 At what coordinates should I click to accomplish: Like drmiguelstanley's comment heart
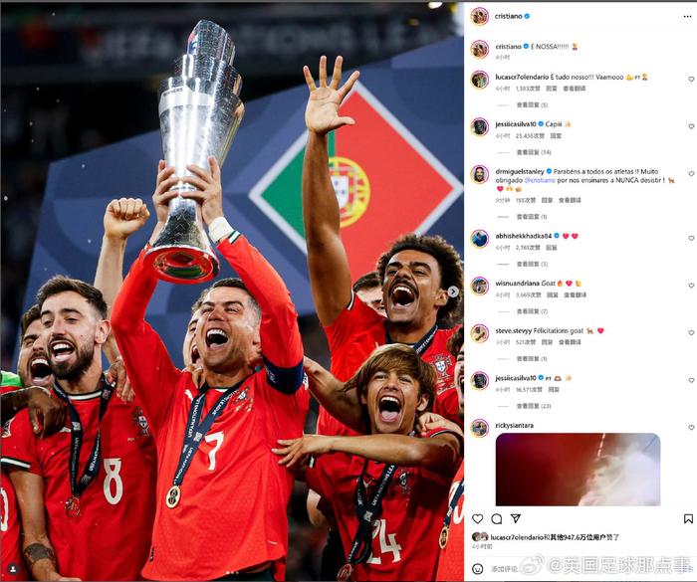[691, 174]
